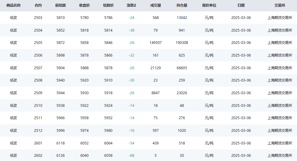
Task: Click the 报价单位 column header
Action: pyautogui.click(x=209, y=5)
